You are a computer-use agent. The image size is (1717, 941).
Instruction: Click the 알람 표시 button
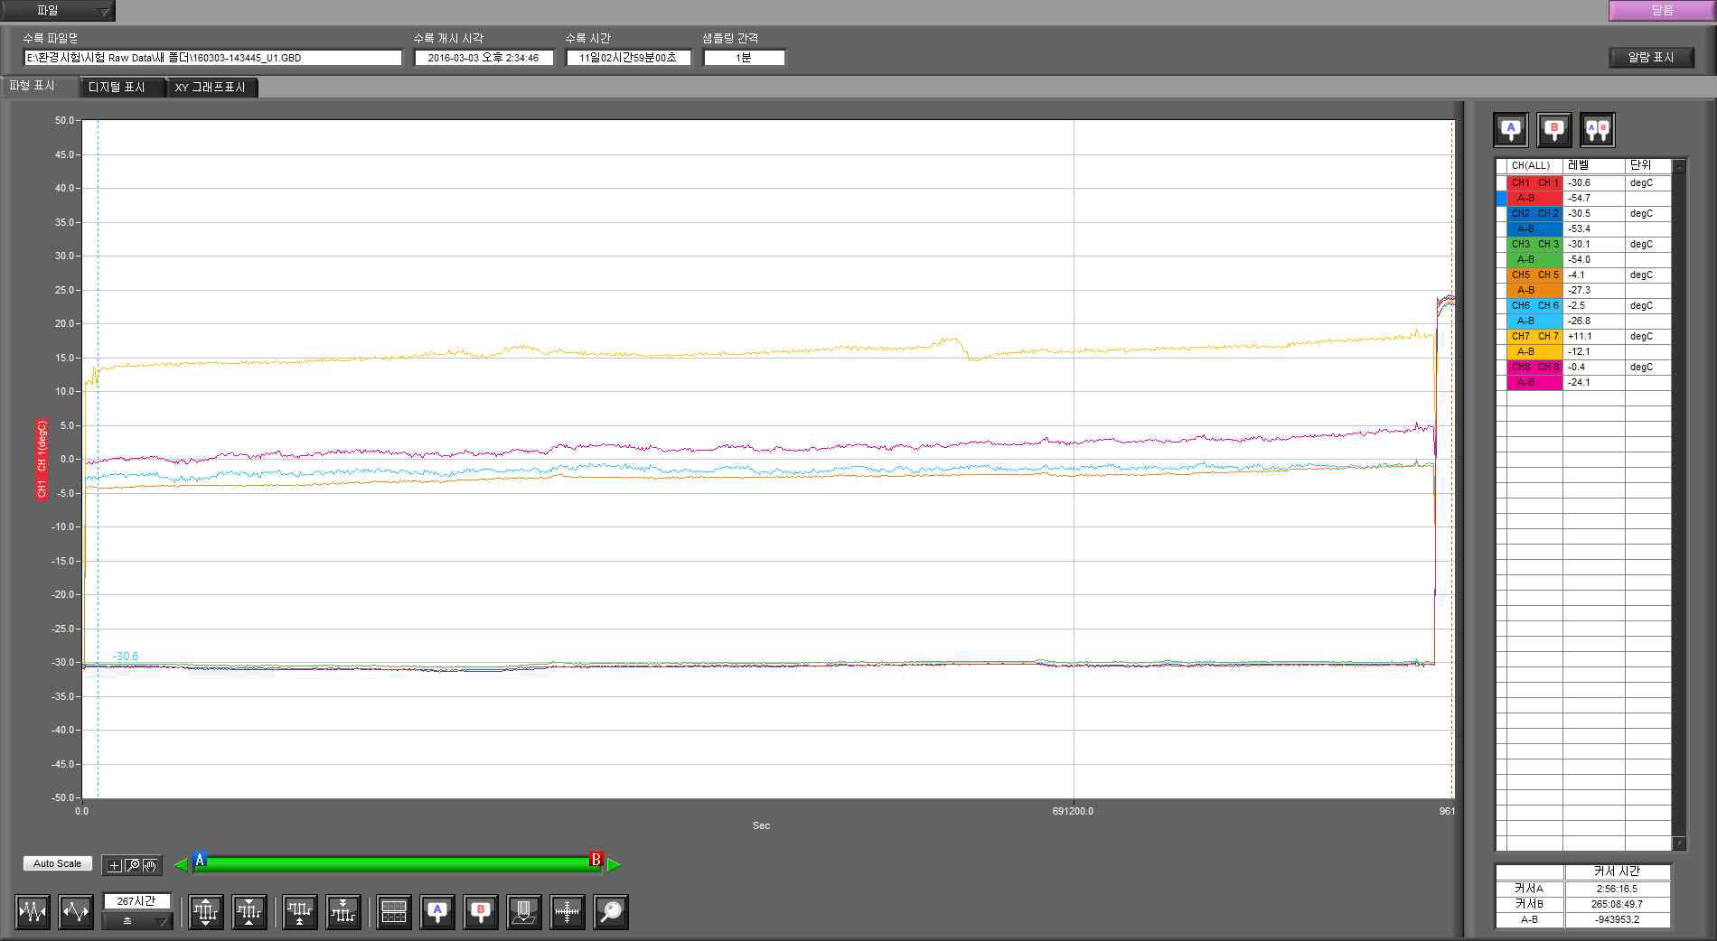(x=1651, y=57)
